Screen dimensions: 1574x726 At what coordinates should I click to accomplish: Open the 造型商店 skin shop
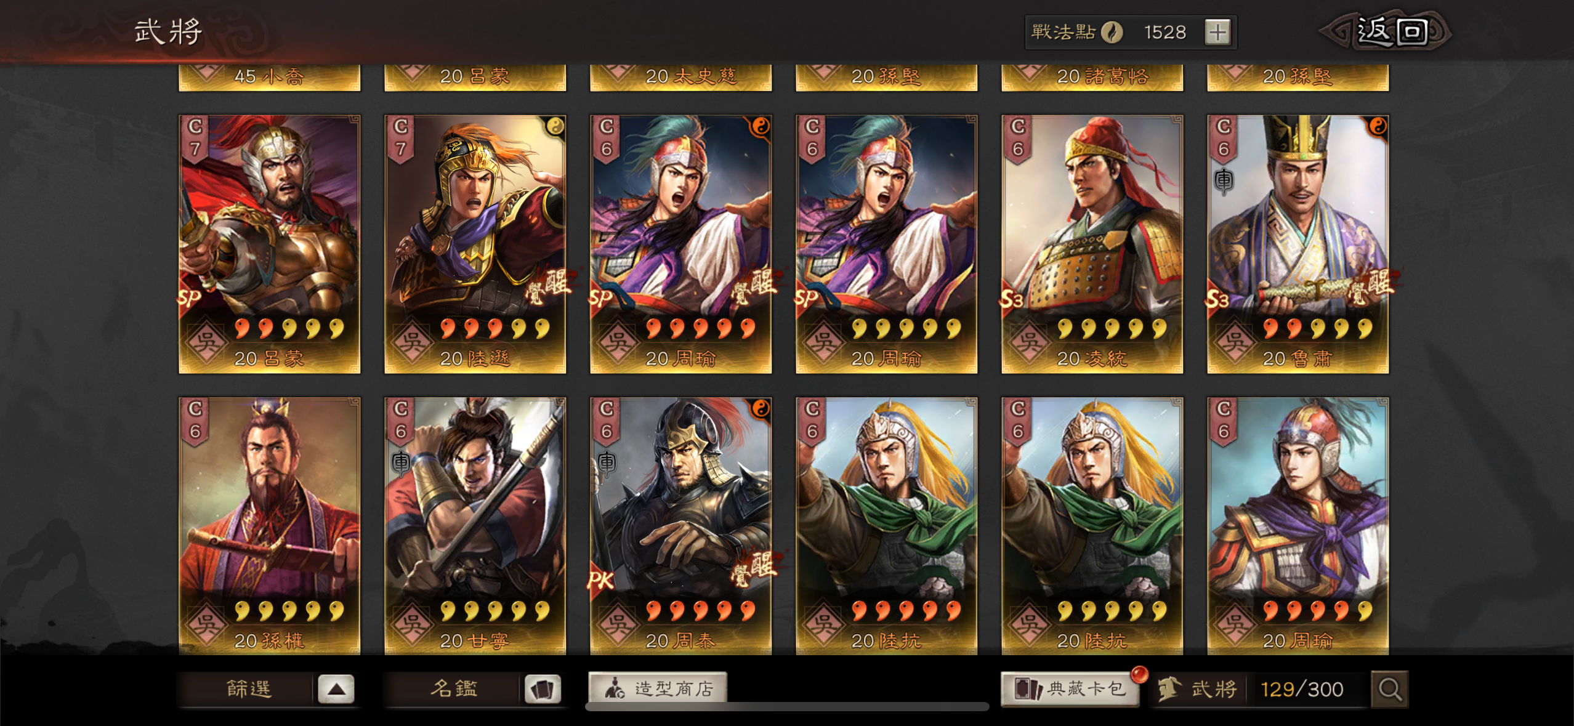coord(658,688)
